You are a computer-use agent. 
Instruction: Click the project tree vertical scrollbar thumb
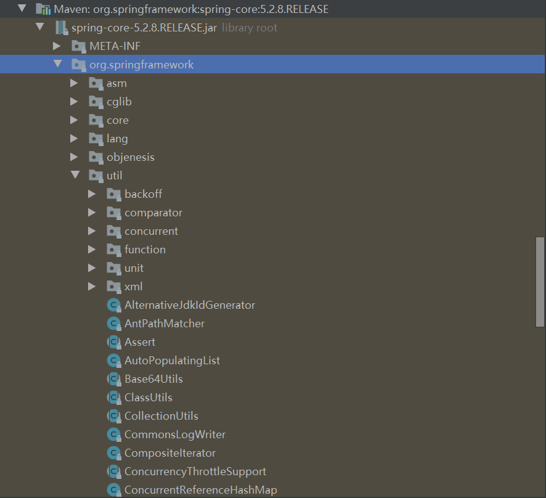[x=540, y=282]
